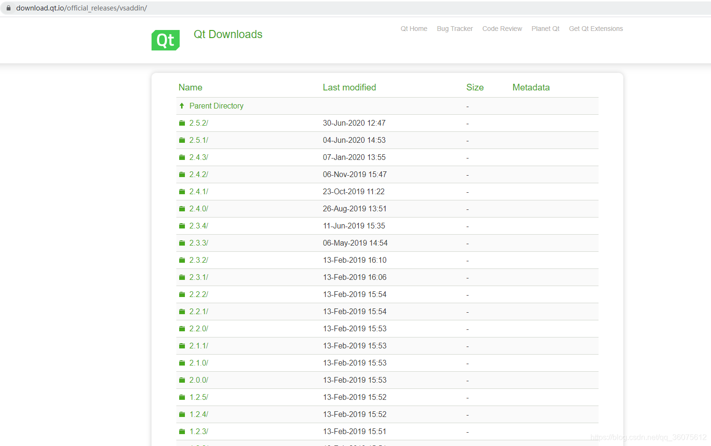Click the padlock icon in address bar
Image resolution: width=711 pixels, height=446 pixels.
(x=8, y=8)
